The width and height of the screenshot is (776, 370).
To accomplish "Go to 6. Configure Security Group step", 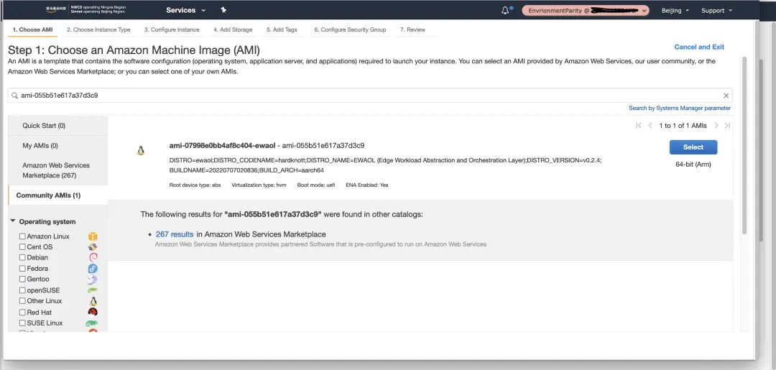I will click(x=350, y=29).
